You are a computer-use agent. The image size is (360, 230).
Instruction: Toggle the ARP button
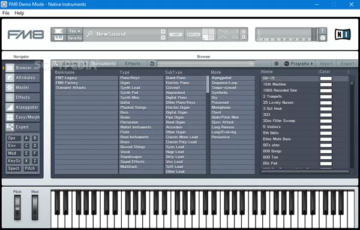click(176, 34)
